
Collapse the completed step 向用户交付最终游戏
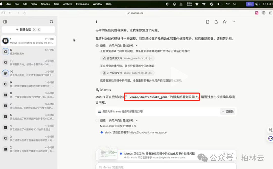point(137,46)
